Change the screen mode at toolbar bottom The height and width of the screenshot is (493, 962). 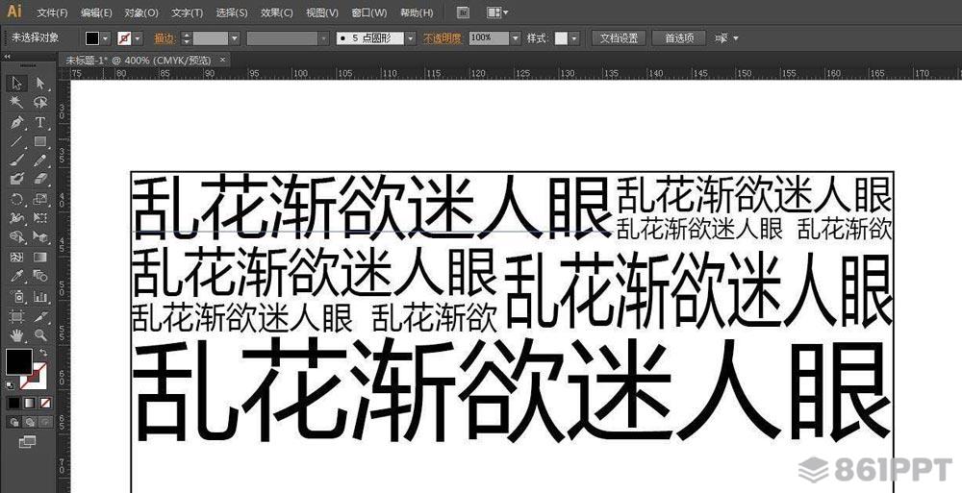pos(28,441)
